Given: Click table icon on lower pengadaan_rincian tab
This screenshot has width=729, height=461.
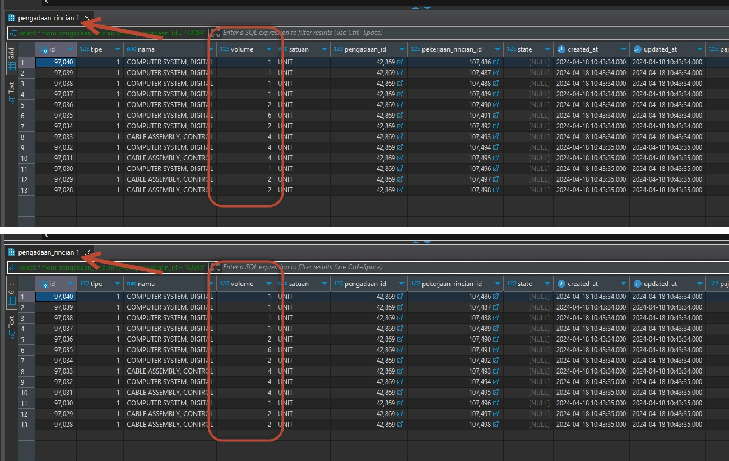Looking at the screenshot, I should (x=11, y=252).
